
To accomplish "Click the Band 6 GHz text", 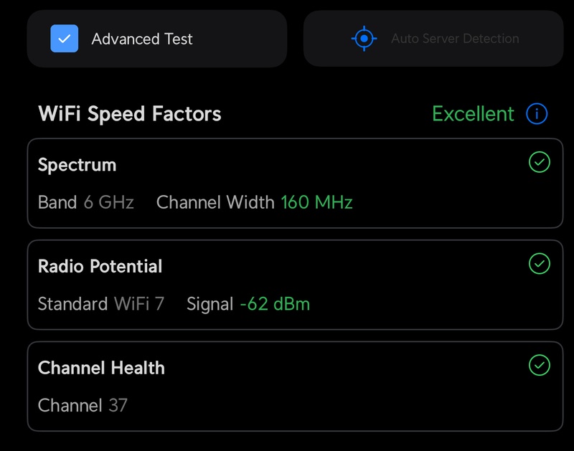I will coord(86,202).
